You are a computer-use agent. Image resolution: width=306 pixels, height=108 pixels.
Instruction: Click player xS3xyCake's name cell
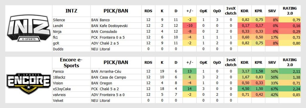click(x=71, y=89)
